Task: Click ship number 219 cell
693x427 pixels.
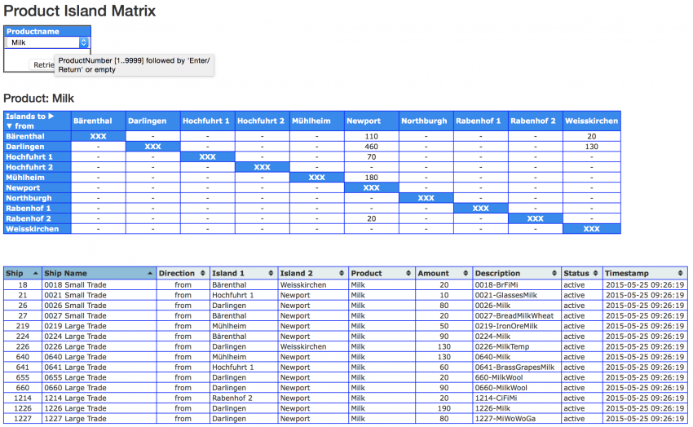Action: (23, 326)
